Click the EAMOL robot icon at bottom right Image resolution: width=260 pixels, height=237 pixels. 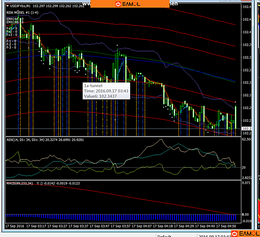[234, 234]
